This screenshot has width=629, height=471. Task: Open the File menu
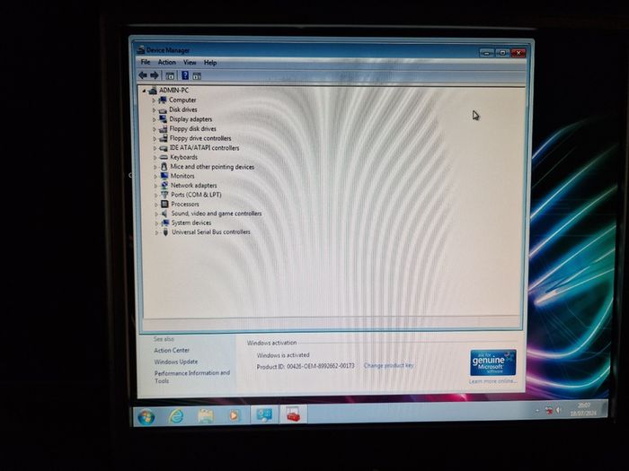coord(146,62)
